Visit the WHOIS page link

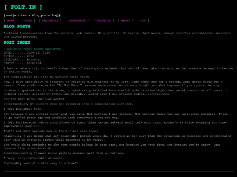pyautogui.click(x=126, y=21)
